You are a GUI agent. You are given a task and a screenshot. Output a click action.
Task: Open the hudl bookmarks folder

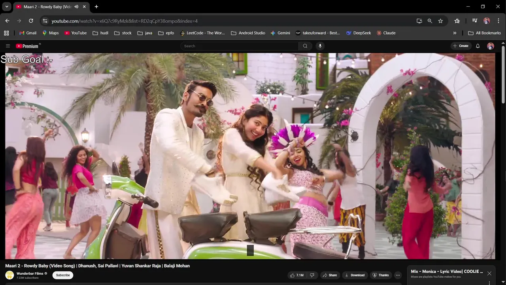100,33
